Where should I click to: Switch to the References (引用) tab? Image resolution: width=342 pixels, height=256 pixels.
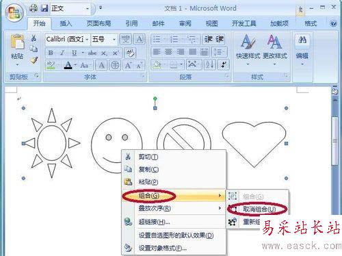[x=131, y=23]
